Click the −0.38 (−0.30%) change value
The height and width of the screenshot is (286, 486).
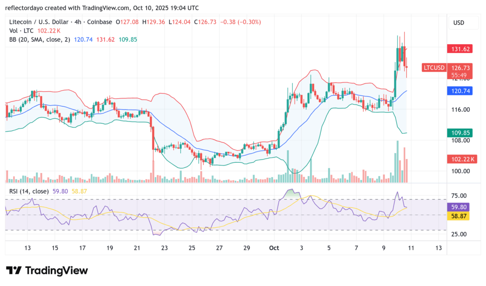(241, 22)
